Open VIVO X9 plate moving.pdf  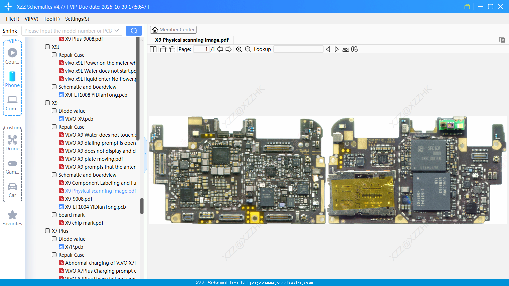(x=94, y=159)
